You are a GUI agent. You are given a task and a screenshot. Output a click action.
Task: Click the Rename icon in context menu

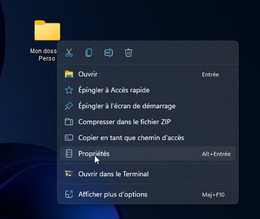coord(109,53)
